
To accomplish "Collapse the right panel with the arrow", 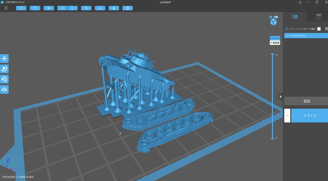I will [281, 97].
